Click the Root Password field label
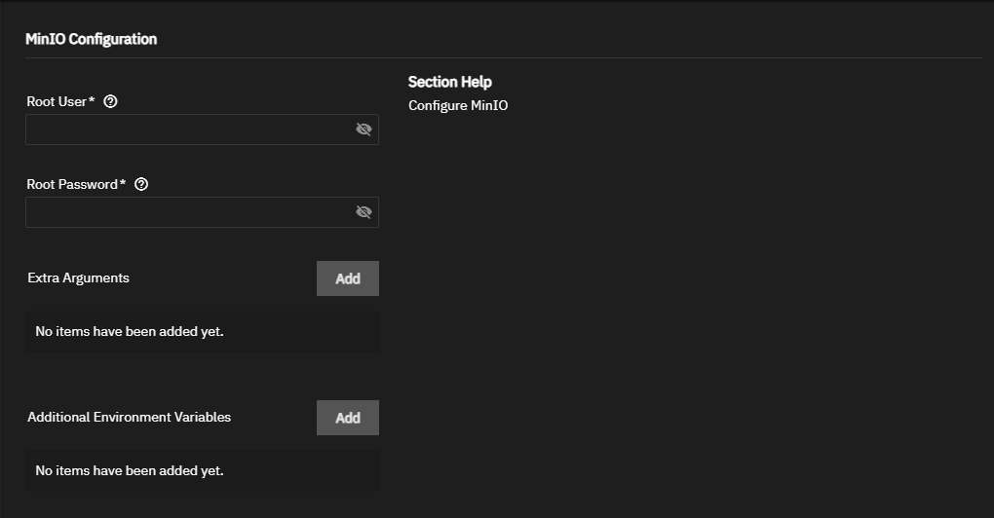994x518 pixels. pos(72,184)
